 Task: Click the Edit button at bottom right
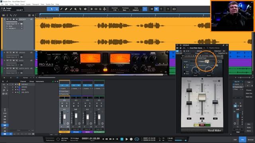(235, 139)
